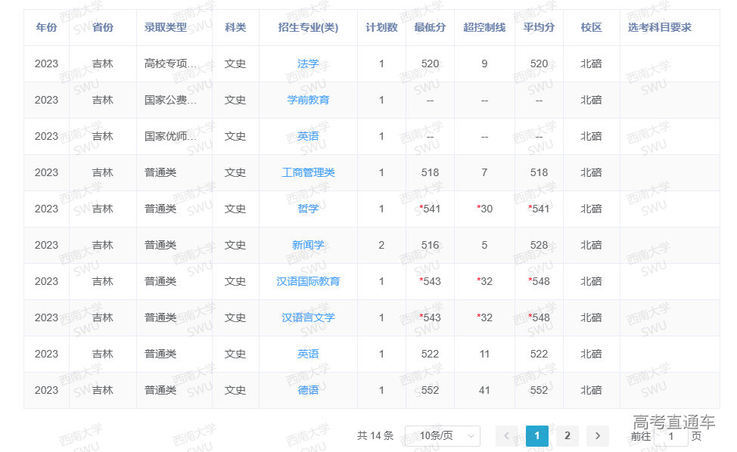
Task: Select page 2 in pagination
Action: (x=567, y=435)
